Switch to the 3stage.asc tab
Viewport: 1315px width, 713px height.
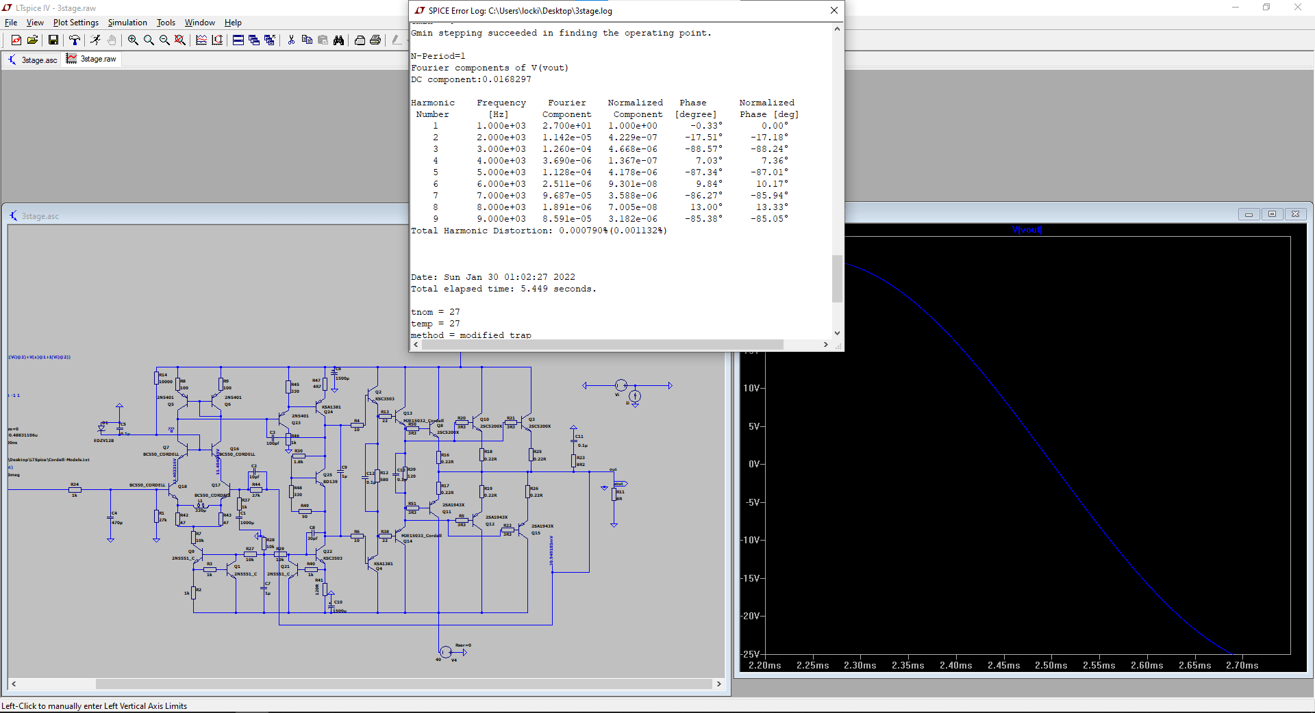(33, 60)
